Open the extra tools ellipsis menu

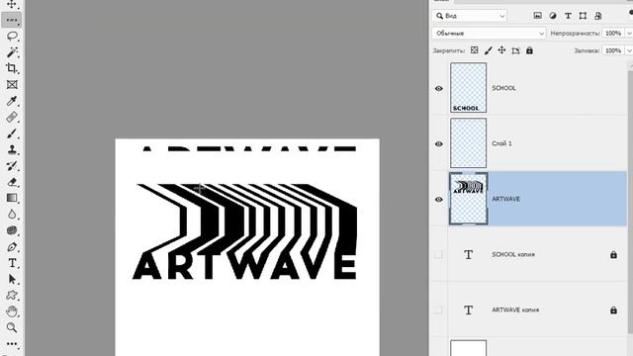tap(12, 344)
